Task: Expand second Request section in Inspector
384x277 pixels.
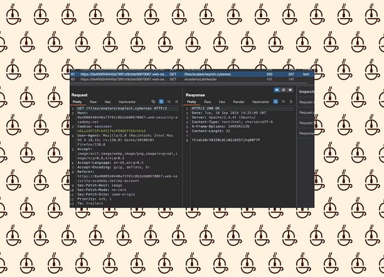Action: (306, 112)
